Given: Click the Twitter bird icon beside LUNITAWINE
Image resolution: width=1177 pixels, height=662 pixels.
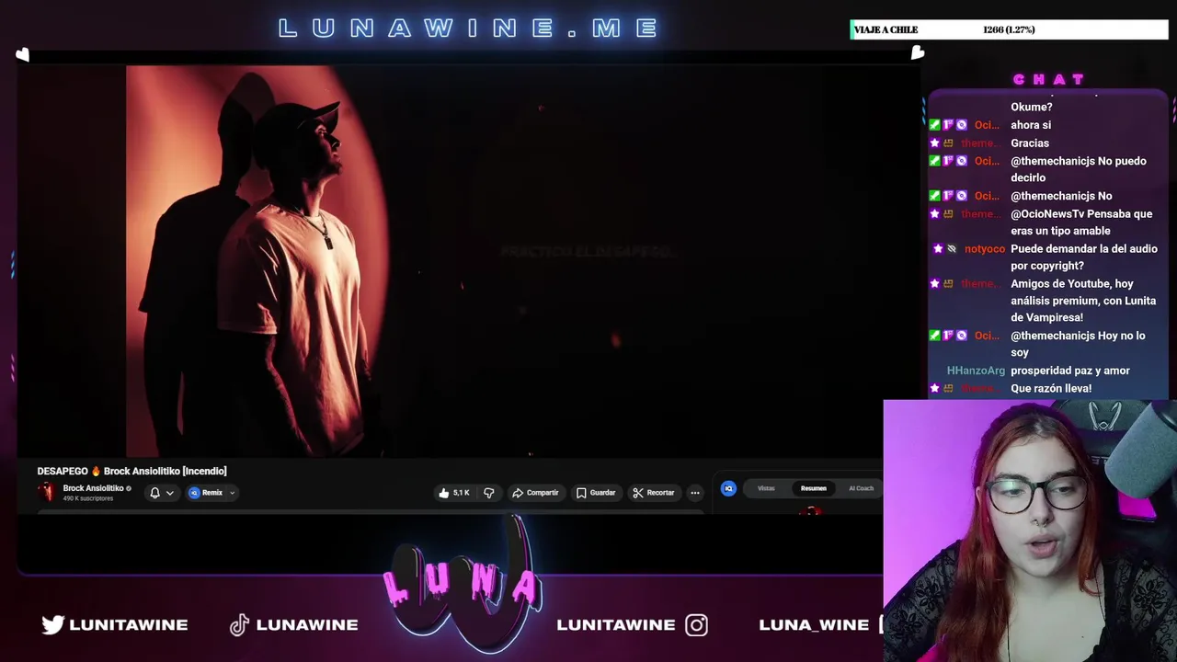Looking at the screenshot, I should click(52, 624).
